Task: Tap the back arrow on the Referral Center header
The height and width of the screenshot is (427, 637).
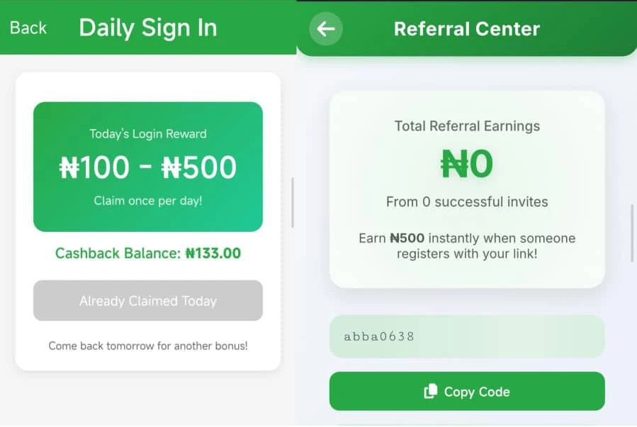Action: (x=325, y=30)
